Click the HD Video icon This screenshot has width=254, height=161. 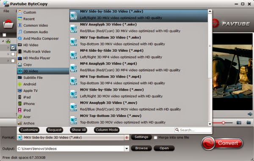[x=20, y=45]
